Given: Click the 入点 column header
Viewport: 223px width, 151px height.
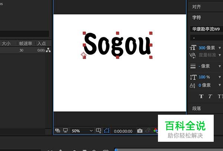Looking at the screenshot, I should point(42,44).
